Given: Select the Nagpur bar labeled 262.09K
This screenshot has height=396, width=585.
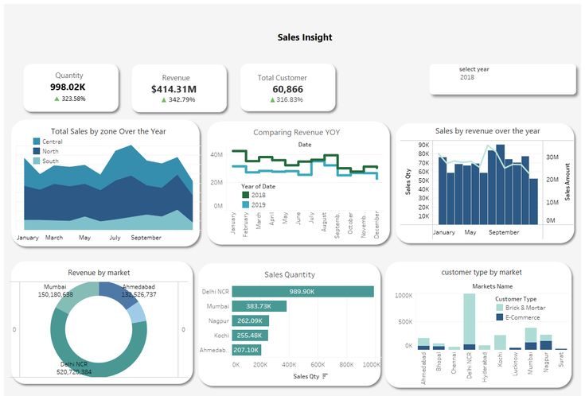Looking at the screenshot, I should 251,320.
